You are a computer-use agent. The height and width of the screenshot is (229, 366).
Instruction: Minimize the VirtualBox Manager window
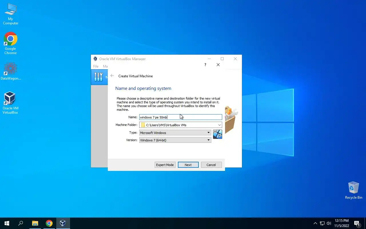[209, 59]
